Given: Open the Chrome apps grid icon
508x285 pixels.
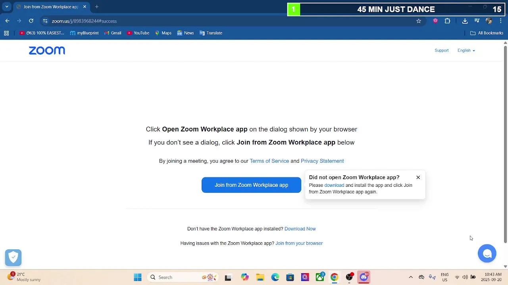Looking at the screenshot, I should (6, 33).
